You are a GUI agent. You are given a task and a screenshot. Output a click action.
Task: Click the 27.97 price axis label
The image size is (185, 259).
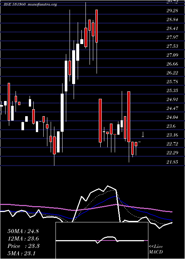172,37
